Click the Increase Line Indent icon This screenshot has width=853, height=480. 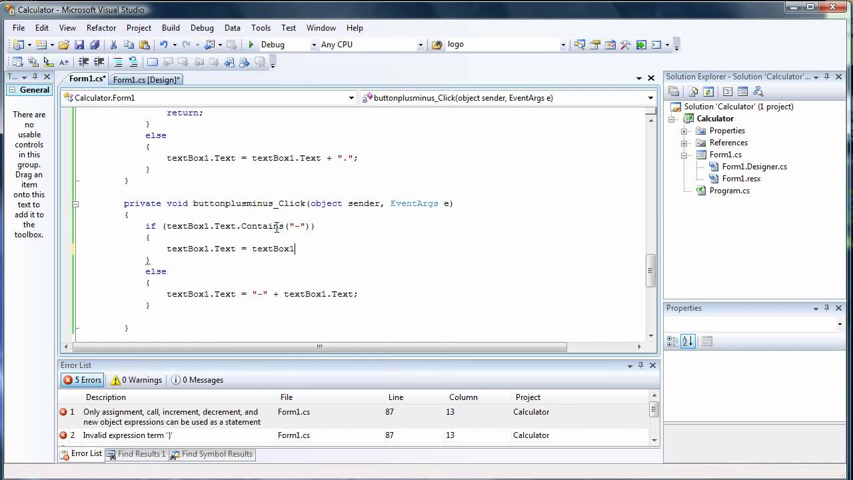[99, 62]
